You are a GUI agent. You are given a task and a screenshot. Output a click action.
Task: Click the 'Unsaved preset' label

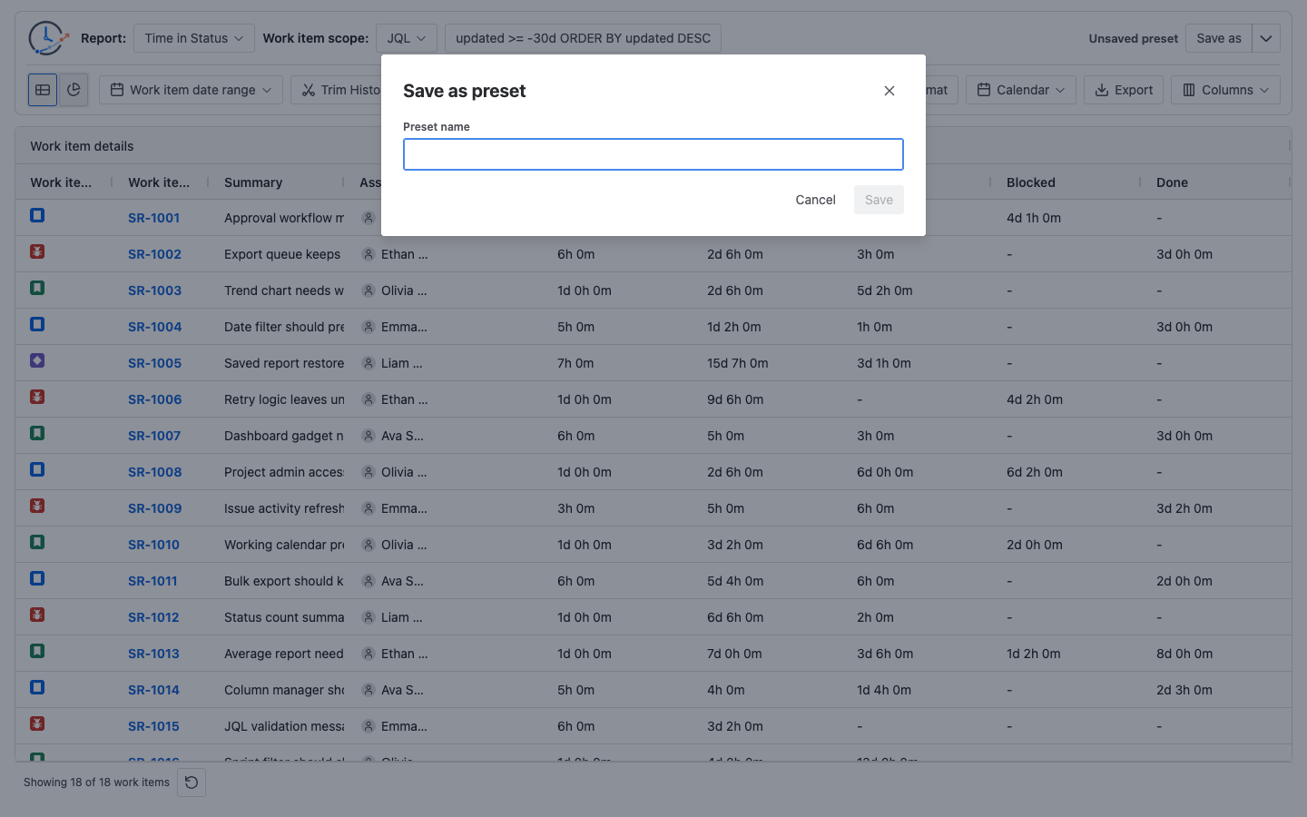point(1134,38)
